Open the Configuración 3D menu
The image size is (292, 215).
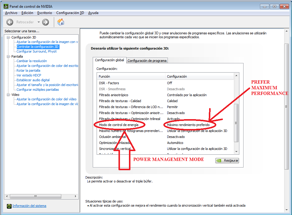70,13
